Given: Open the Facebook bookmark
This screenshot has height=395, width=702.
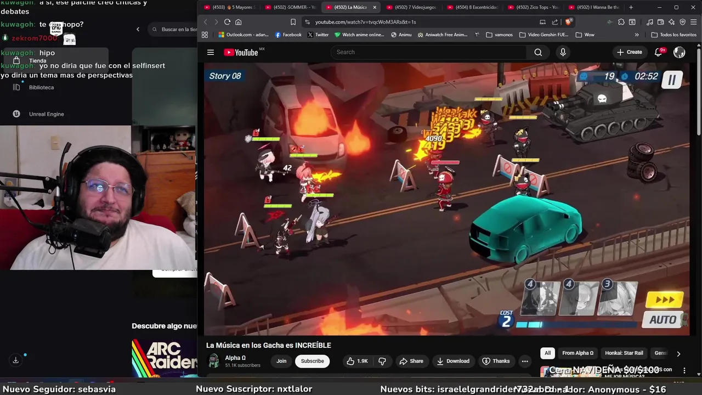Looking at the screenshot, I should pyautogui.click(x=288, y=35).
